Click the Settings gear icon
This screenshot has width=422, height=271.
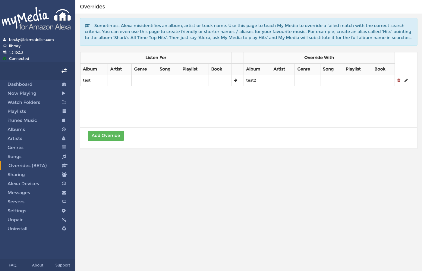(64, 211)
